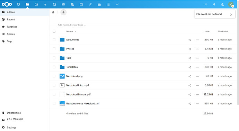Open the Notes pencil app icon
The height and width of the screenshot is (131, 239).
point(90,4)
